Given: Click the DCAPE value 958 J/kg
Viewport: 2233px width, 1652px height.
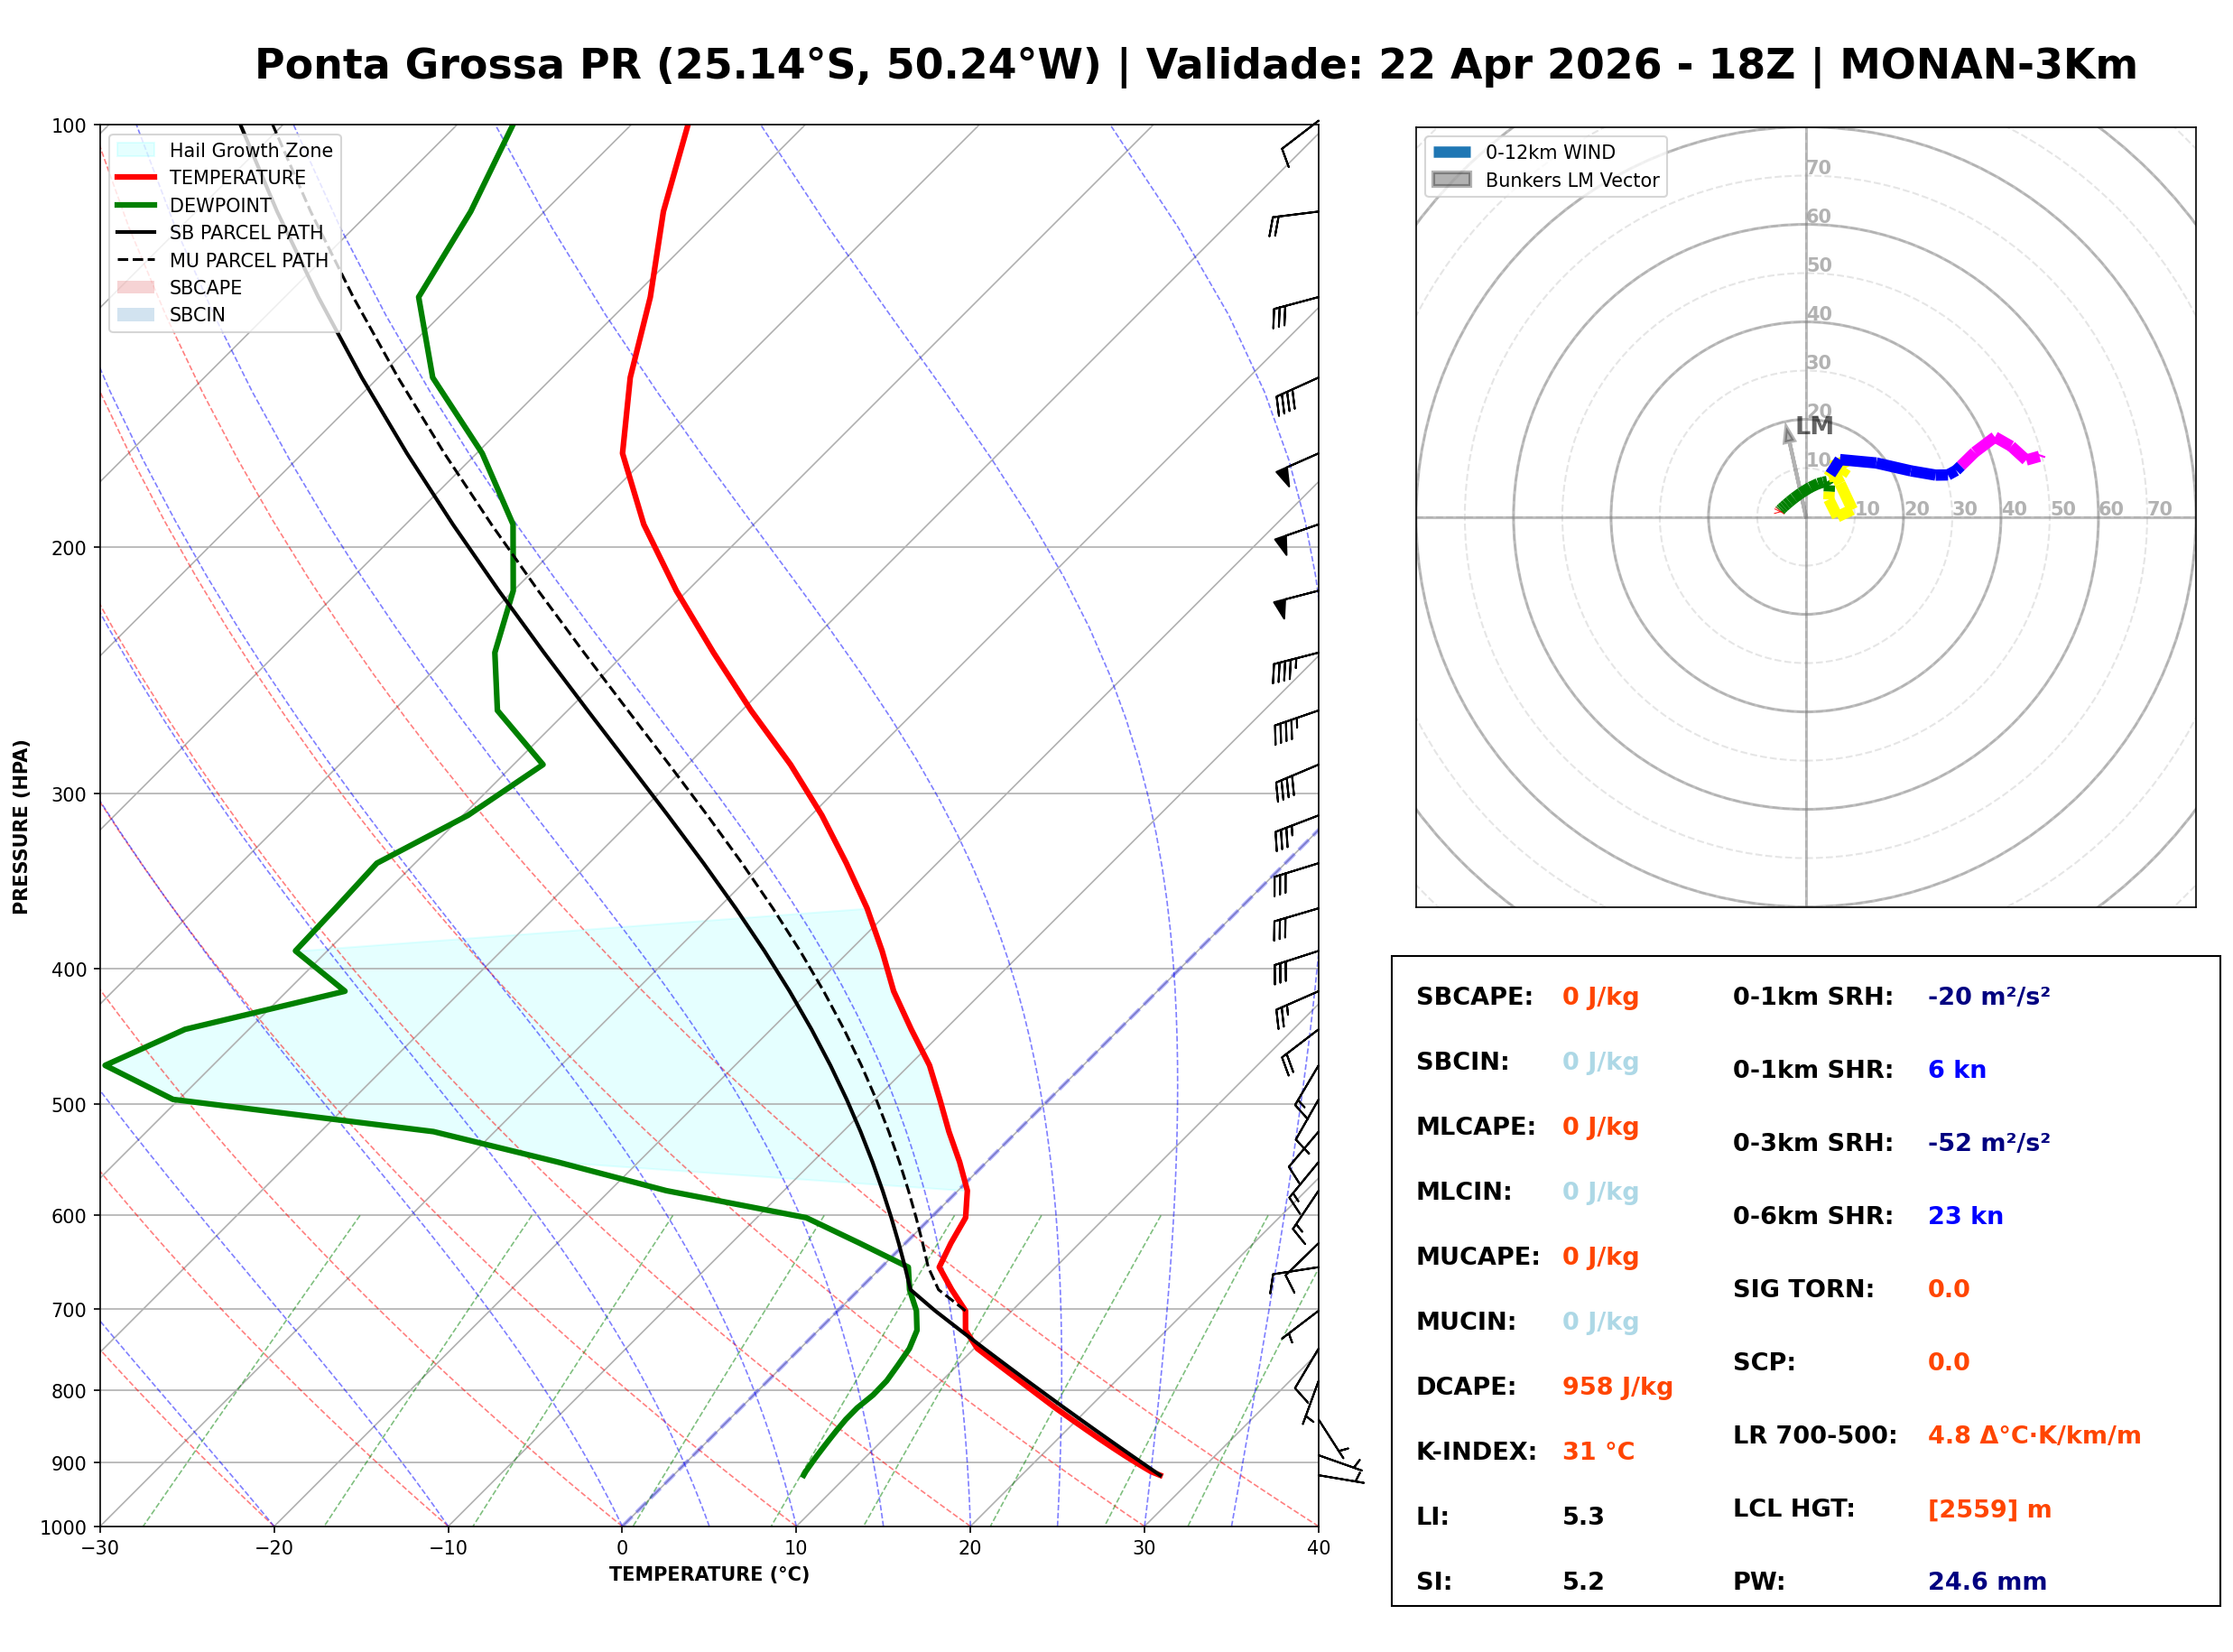Looking at the screenshot, I should coord(1617,1386).
